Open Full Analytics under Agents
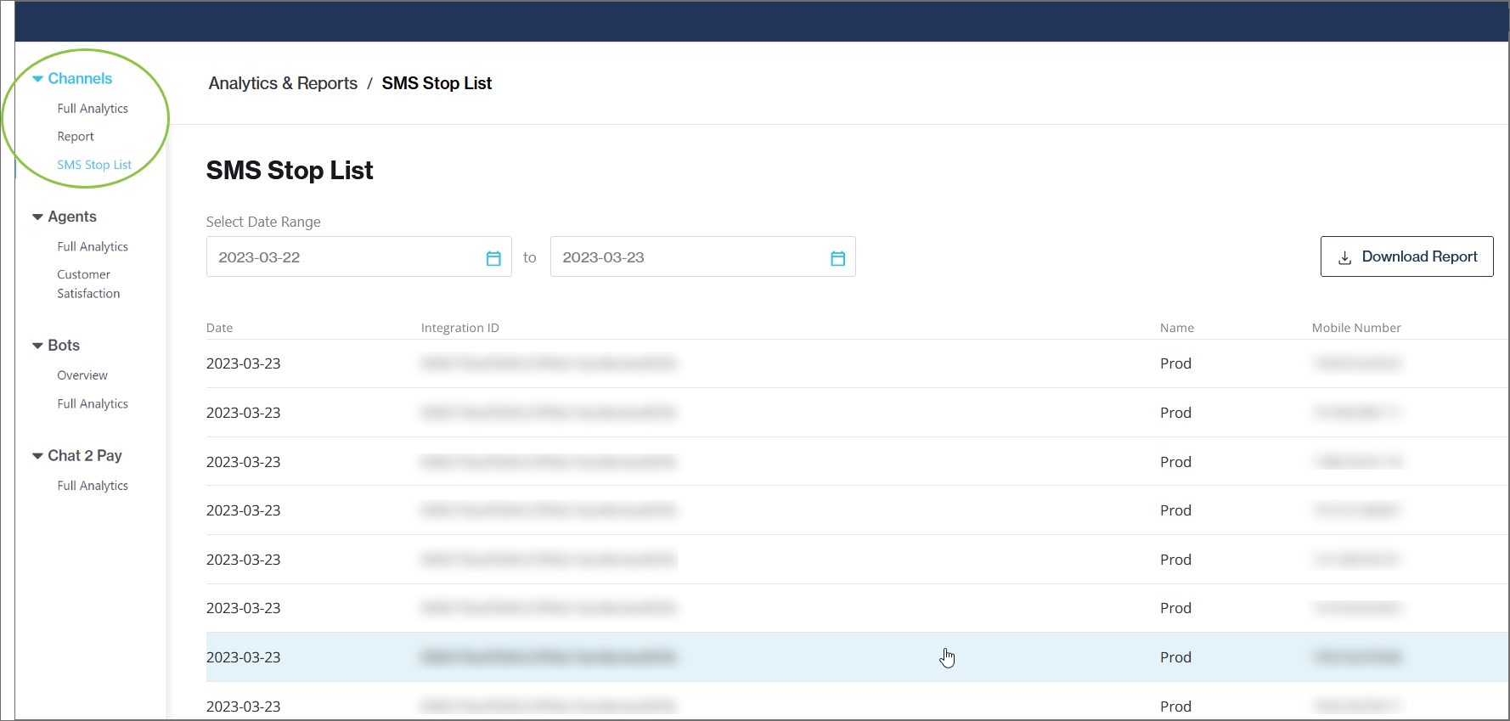The image size is (1510, 721). [x=93, y=247]
